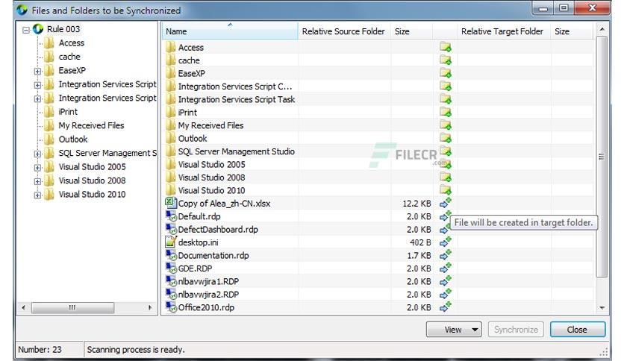Click the Close button
Viewport: 624px width, 361px height.
click(x=578, y=330)
